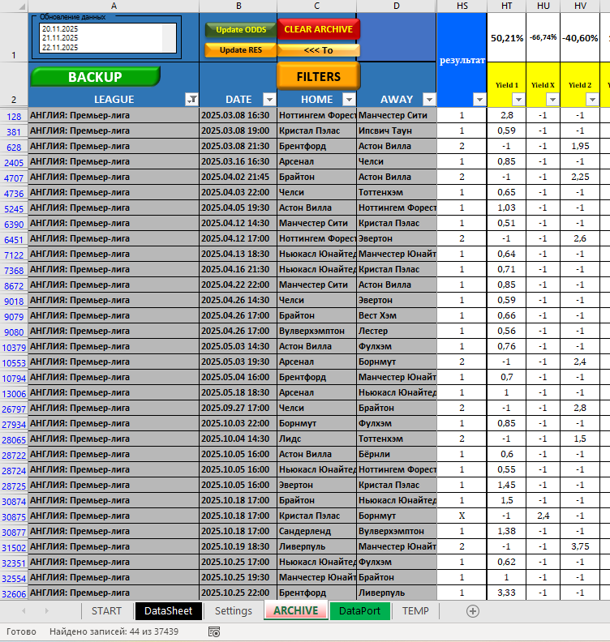This screenshot has height=642, width=610.
Task: Click the previous sheet navigation arrow
Action: point(24,611)
